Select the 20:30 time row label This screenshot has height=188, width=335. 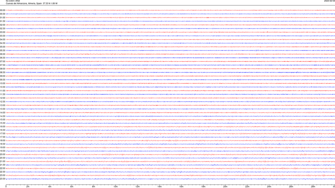(2, 158)
